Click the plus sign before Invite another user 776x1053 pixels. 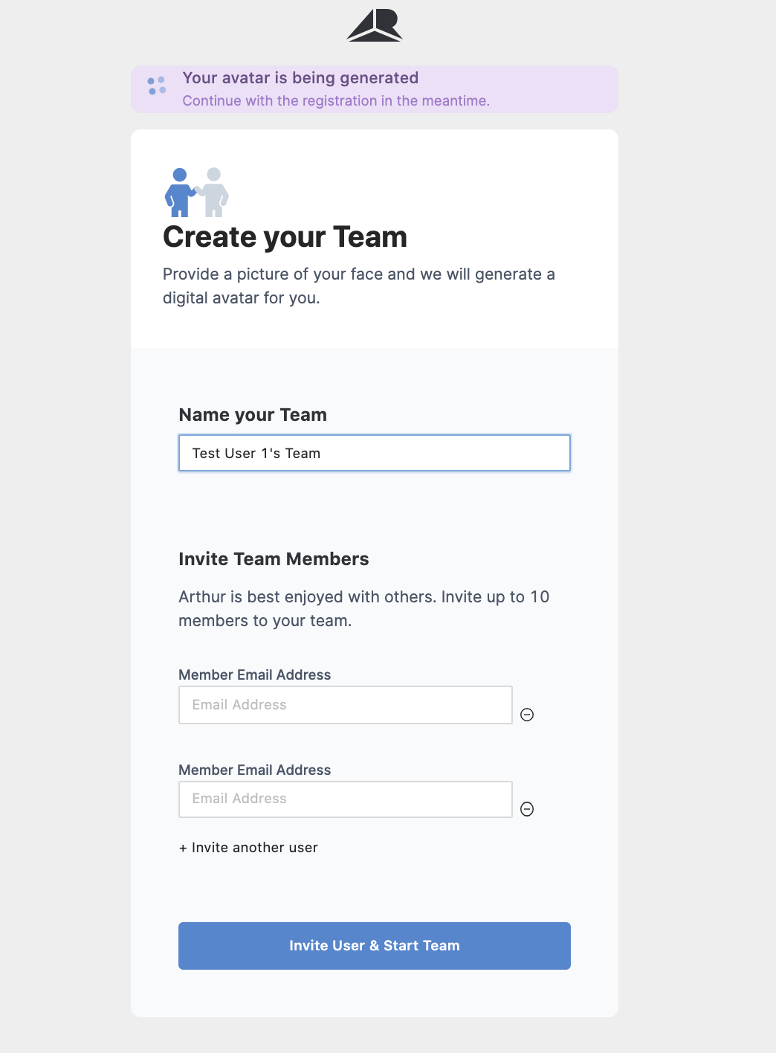[183, 848]
